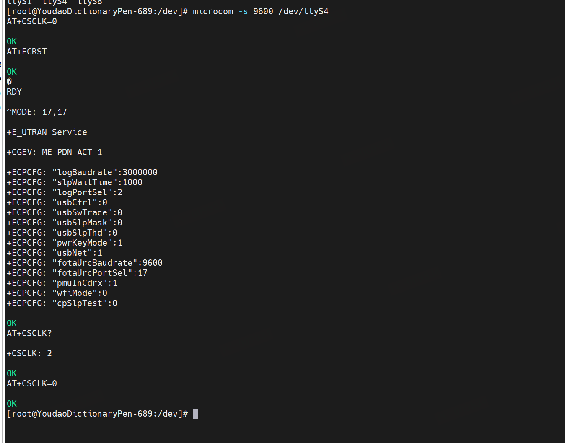Click the fotaUrcBaudrate 9600 config line
Image resolution: width=565 pixels, height=443 pixels.
click(85, 263)
